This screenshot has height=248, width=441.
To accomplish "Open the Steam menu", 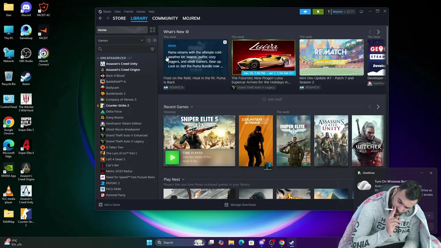I will (x=107, y=12).
